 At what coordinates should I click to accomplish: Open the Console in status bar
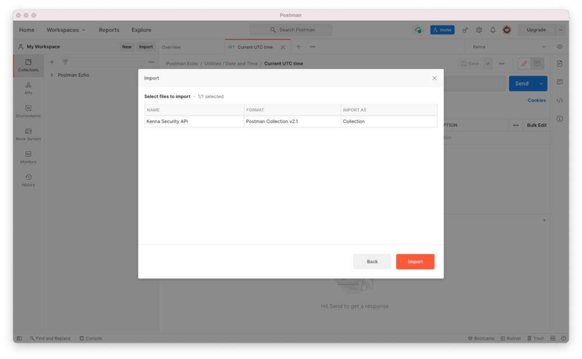[x=91, y=338]
